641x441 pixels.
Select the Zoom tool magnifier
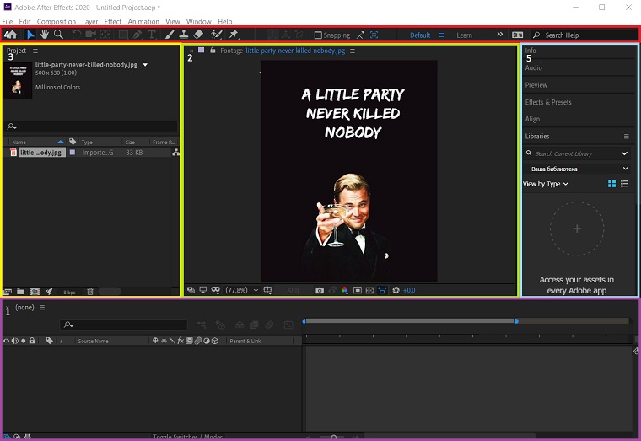[58, 35]
